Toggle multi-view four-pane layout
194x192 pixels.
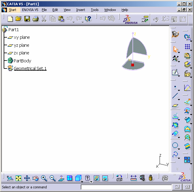[69, 178]
